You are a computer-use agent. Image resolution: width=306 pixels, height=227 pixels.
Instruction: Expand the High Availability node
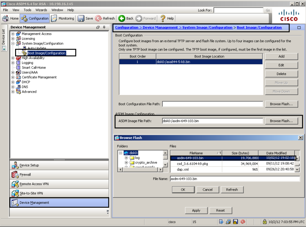[x=13, y=58]
